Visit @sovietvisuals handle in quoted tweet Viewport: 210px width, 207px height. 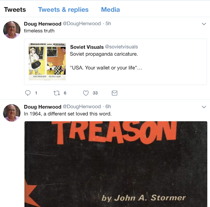[121, 47]
